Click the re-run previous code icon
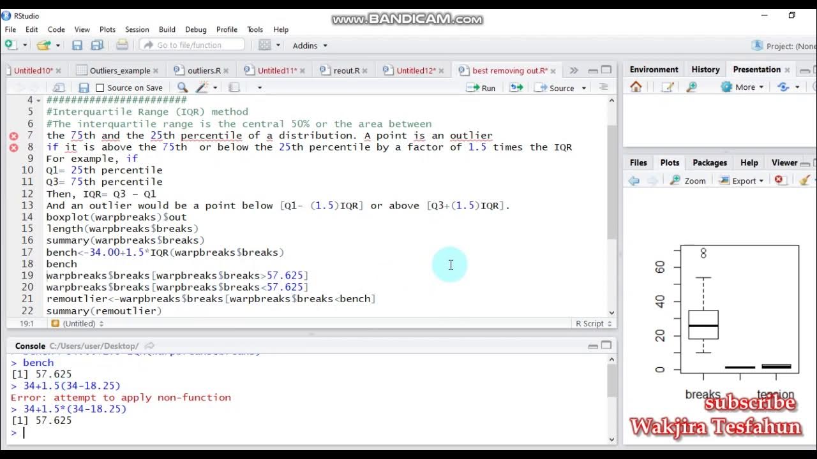This screenshot has width=817, height=459. coord(516,88)
